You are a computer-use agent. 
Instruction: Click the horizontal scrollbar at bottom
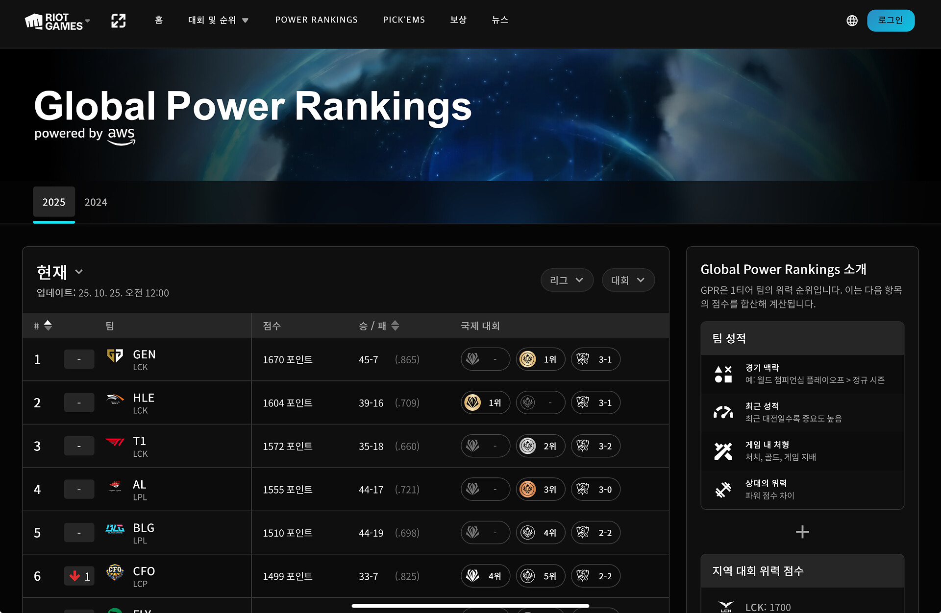click(x=470, y=606)
